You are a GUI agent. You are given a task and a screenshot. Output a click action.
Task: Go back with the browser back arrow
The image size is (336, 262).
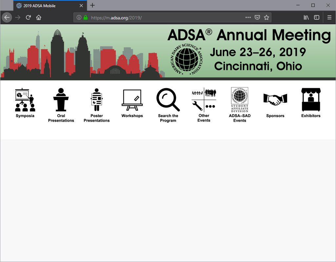7,17
